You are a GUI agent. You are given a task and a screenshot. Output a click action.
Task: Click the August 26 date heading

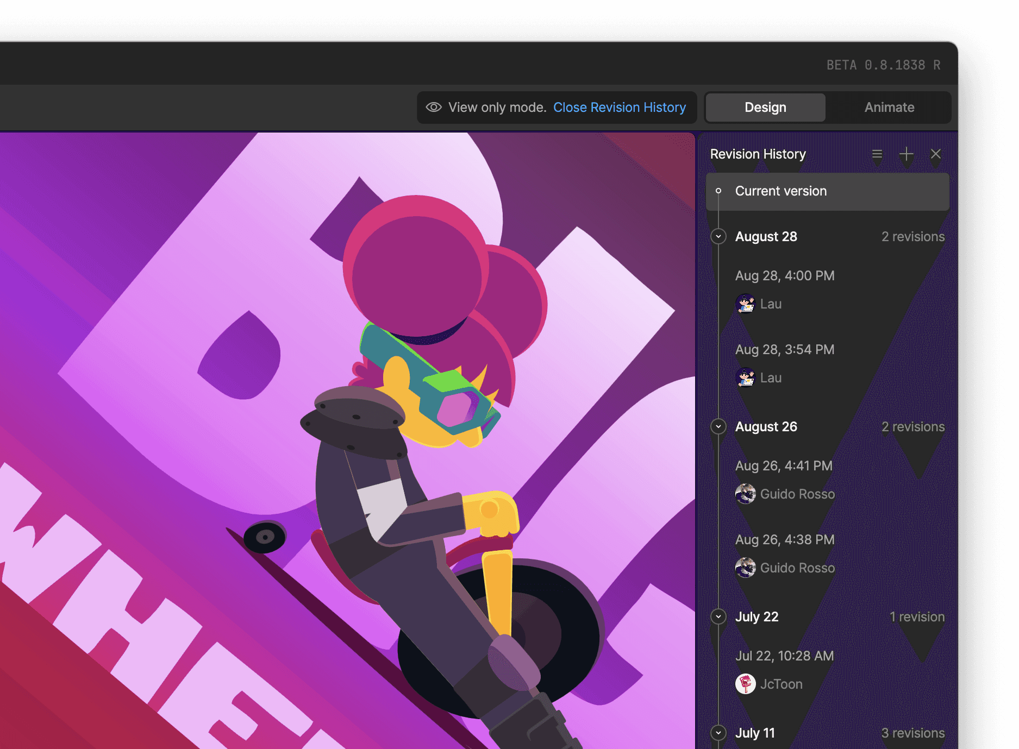pyautogui.click(x=766, y=427)
